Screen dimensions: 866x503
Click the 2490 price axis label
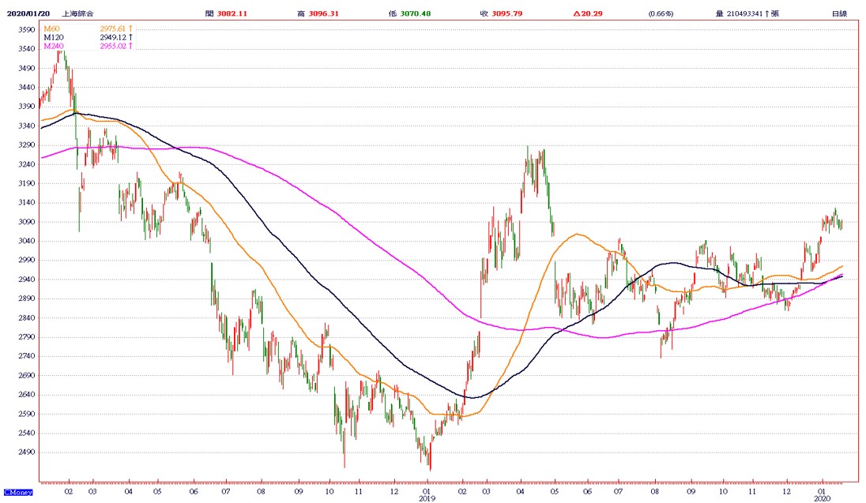[x=27, y=452]
